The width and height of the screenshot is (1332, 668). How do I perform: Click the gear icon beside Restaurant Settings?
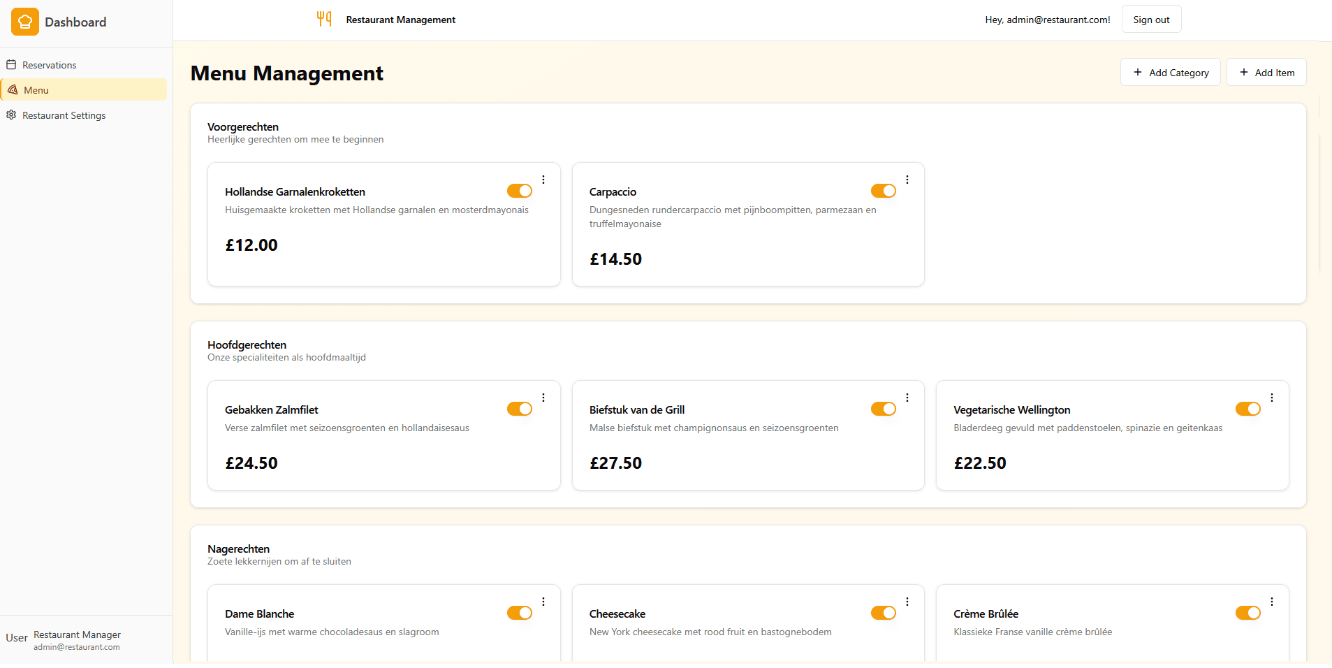[11, 115]
